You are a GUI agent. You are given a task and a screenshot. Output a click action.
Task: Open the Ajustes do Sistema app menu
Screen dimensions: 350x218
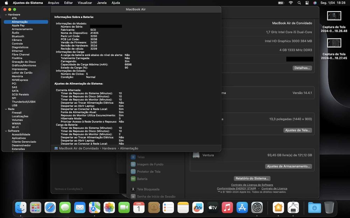coord(28,3)
